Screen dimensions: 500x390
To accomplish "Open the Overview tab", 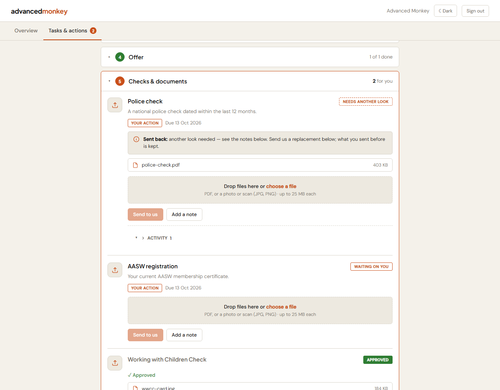I will 26,31.
